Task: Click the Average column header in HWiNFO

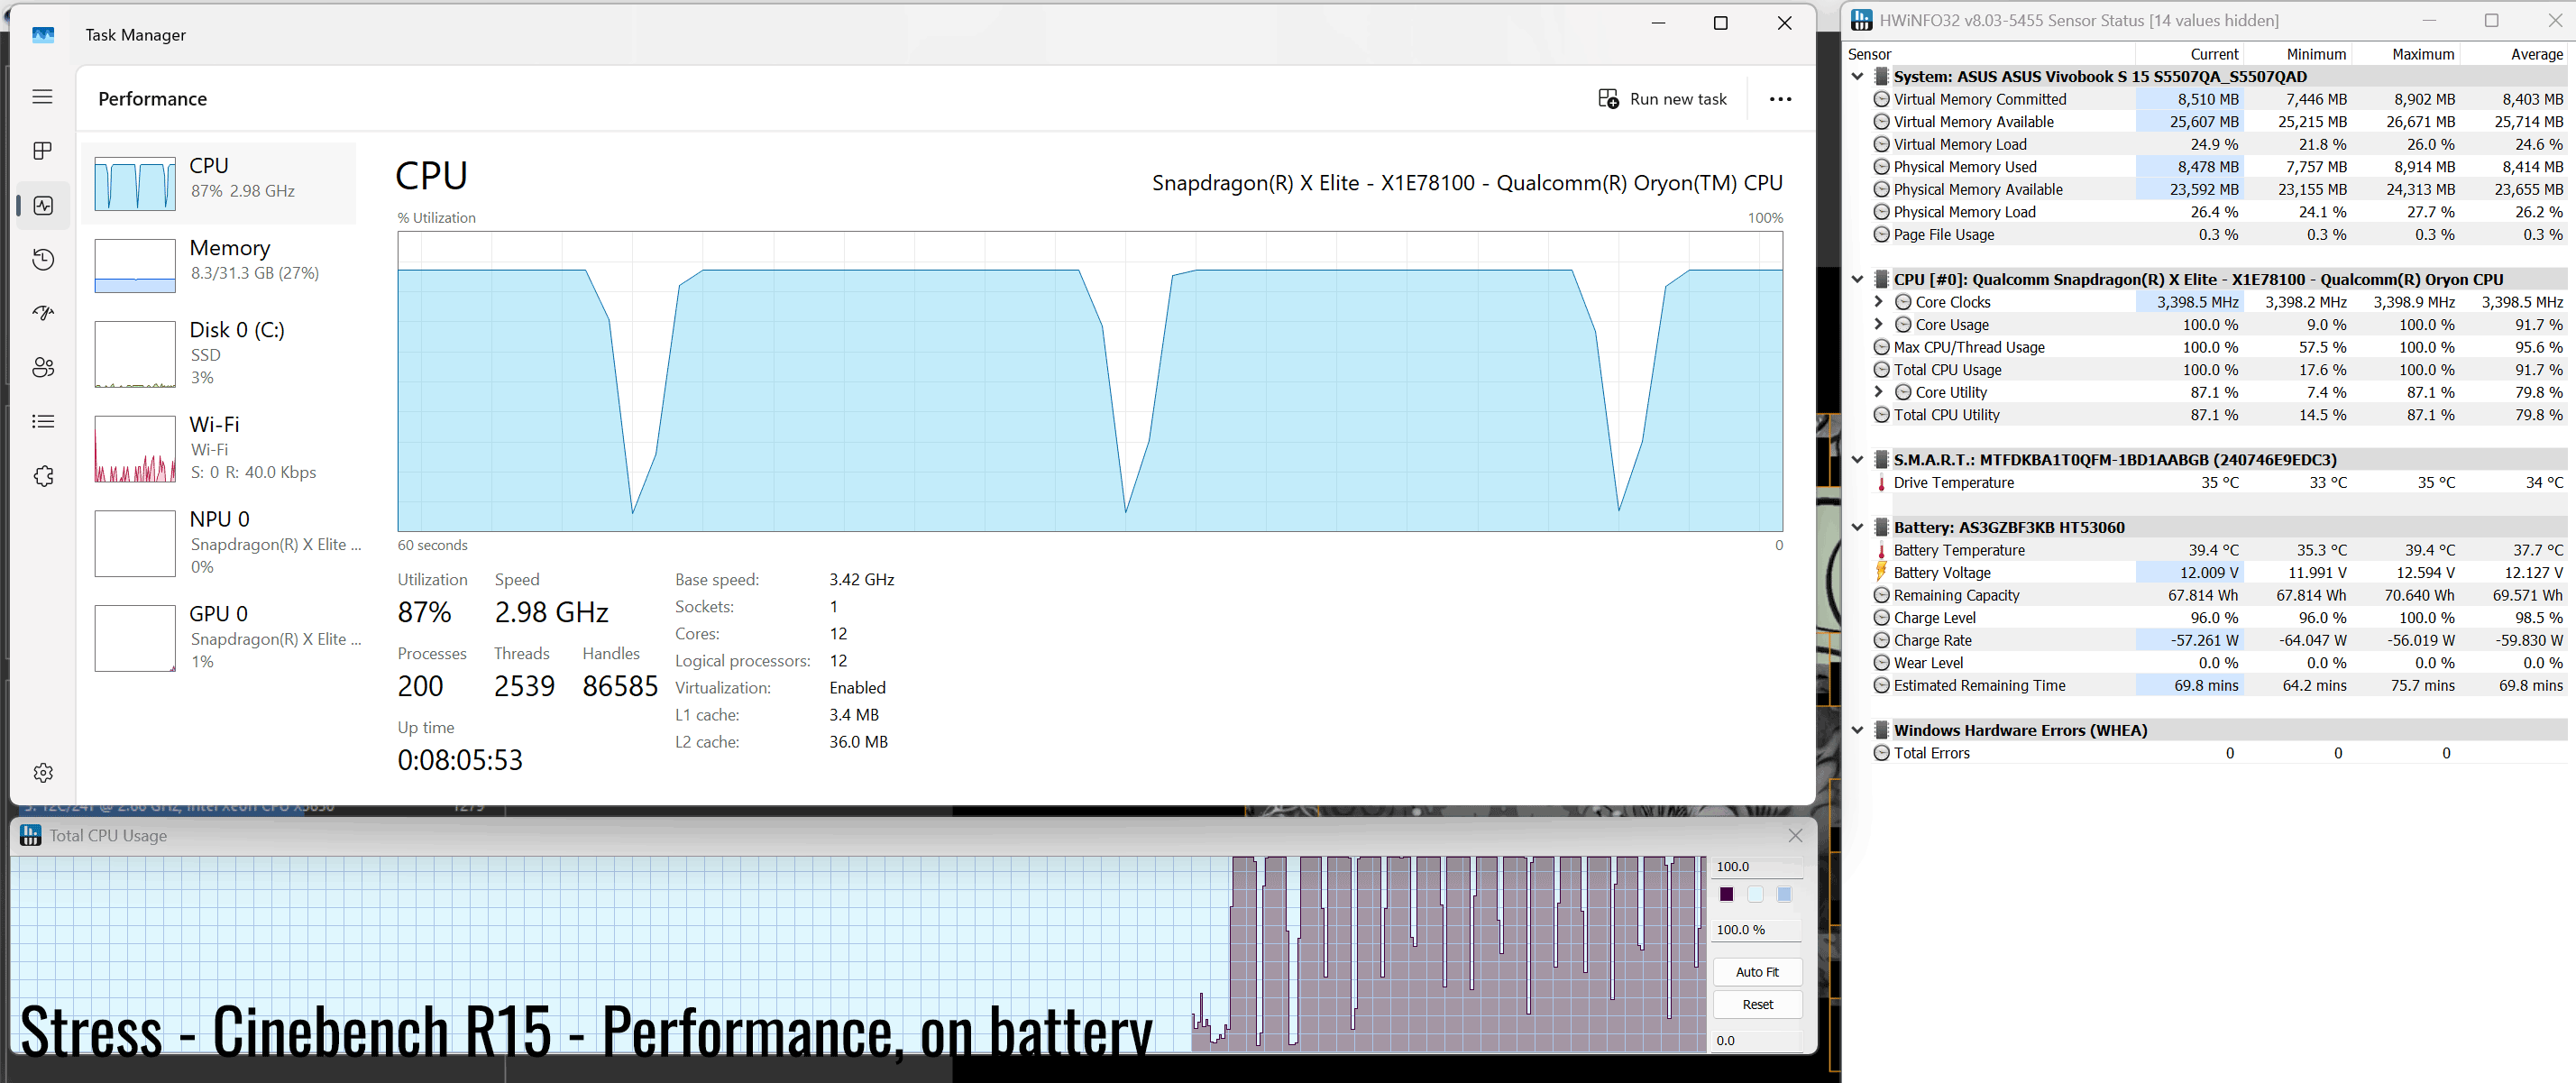Action: click(x=2513, y=54)
